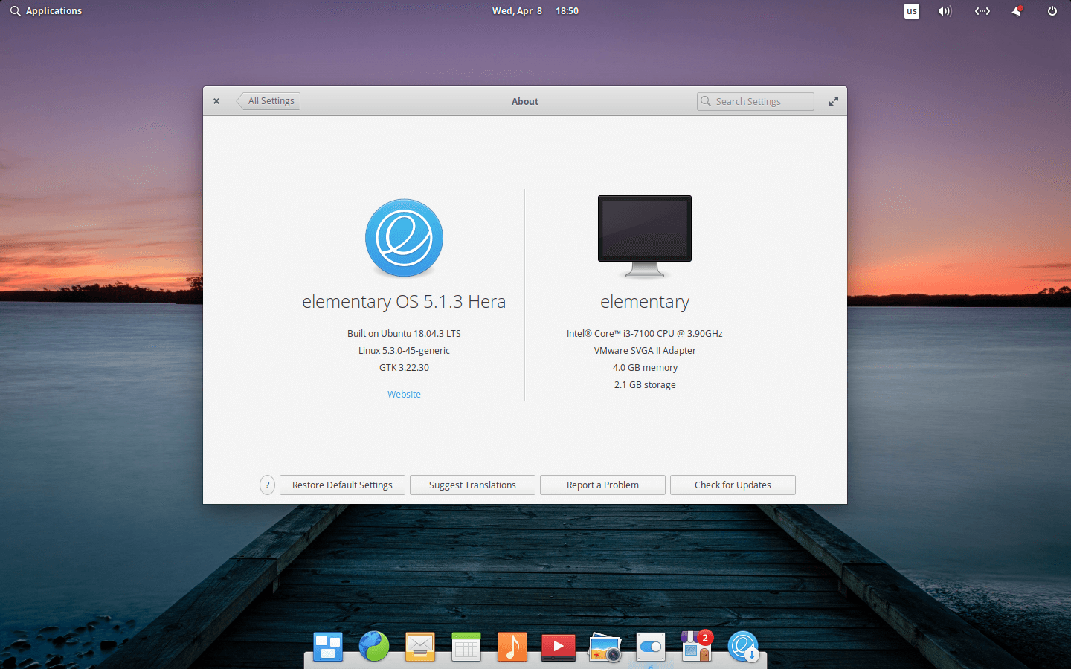Go back to All Settings
The height and width of the screenshot is (669, 1071).
click(269, 101)
